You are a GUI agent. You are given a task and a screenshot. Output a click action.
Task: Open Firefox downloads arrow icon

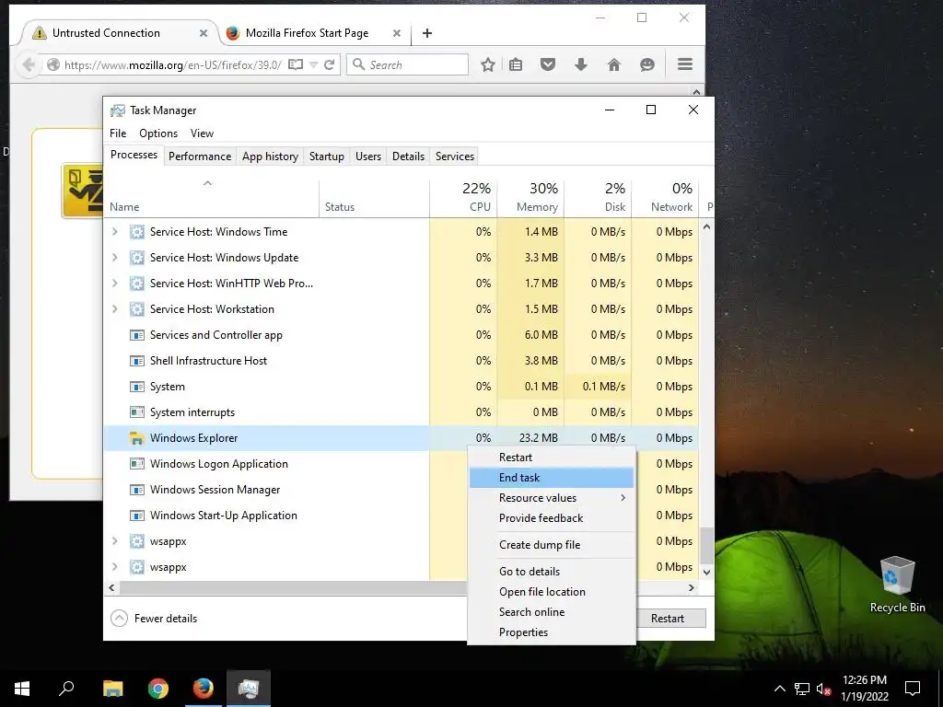click(580, 64)
